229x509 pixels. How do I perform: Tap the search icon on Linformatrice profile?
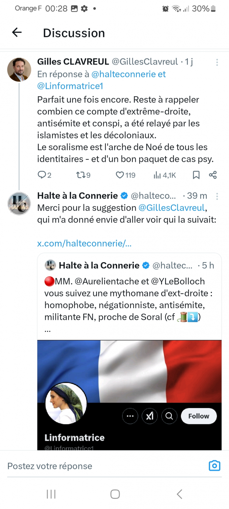click(169, 416)
